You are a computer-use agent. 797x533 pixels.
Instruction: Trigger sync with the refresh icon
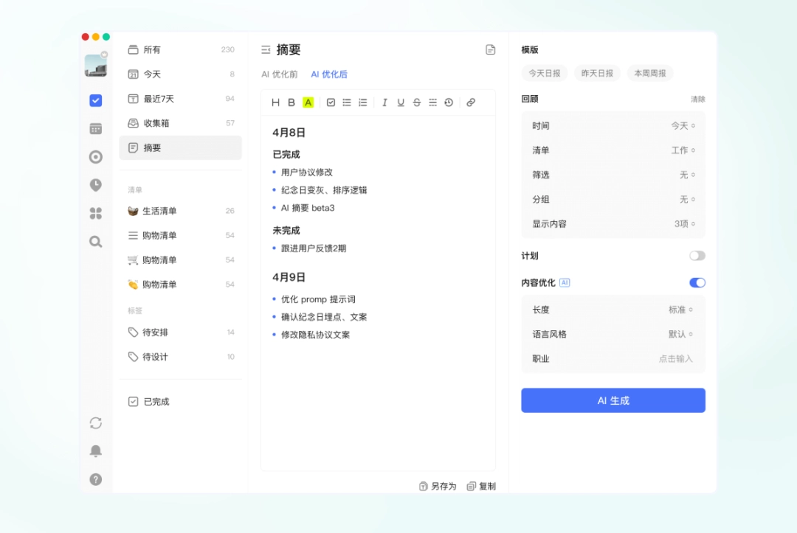click(x=95, y=422)
